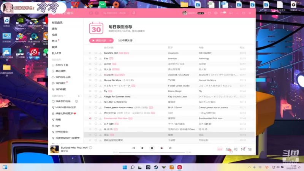Image resolution: width=304 pixels, height=171 pixels.
Task: Click the sound effects icon in player bar
Action: tap(228, 149)
